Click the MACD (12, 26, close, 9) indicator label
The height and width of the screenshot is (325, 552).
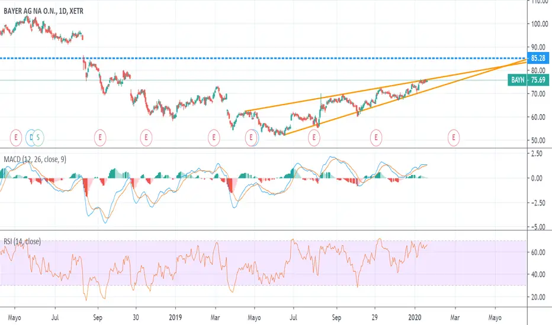(35, 160)
